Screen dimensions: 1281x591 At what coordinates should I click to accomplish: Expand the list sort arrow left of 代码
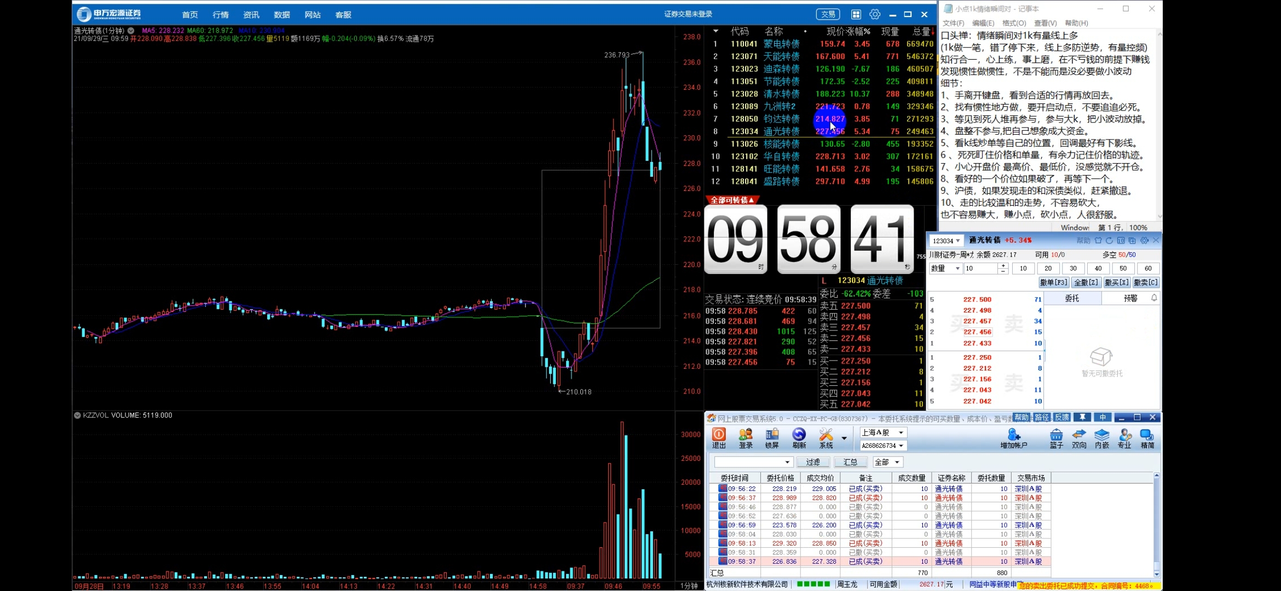715,31
